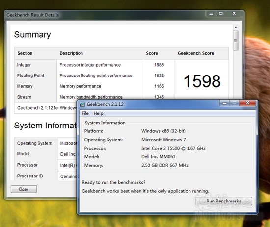Select the large 1598 Geekbench score

202,81
